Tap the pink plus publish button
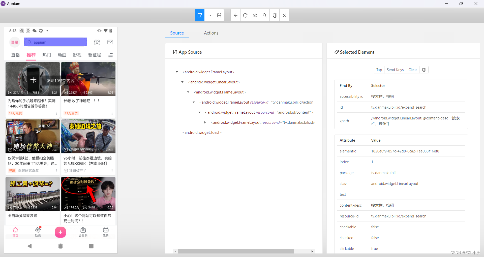 click(x=60, y=232)
